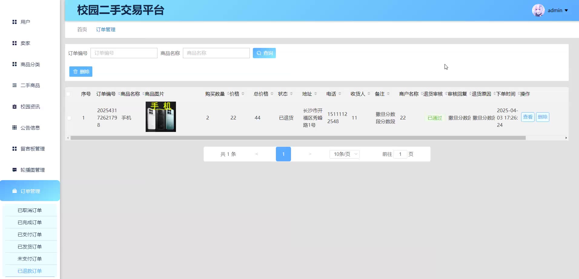Sort by the 商户名称 column arrows

422,94
